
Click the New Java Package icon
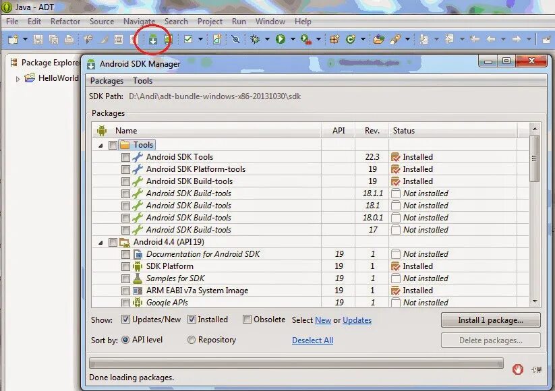point(334,39)
